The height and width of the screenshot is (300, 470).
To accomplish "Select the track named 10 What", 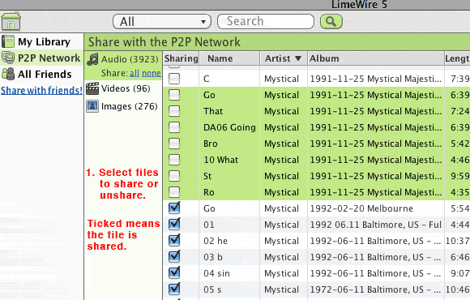I will [221, 160].
